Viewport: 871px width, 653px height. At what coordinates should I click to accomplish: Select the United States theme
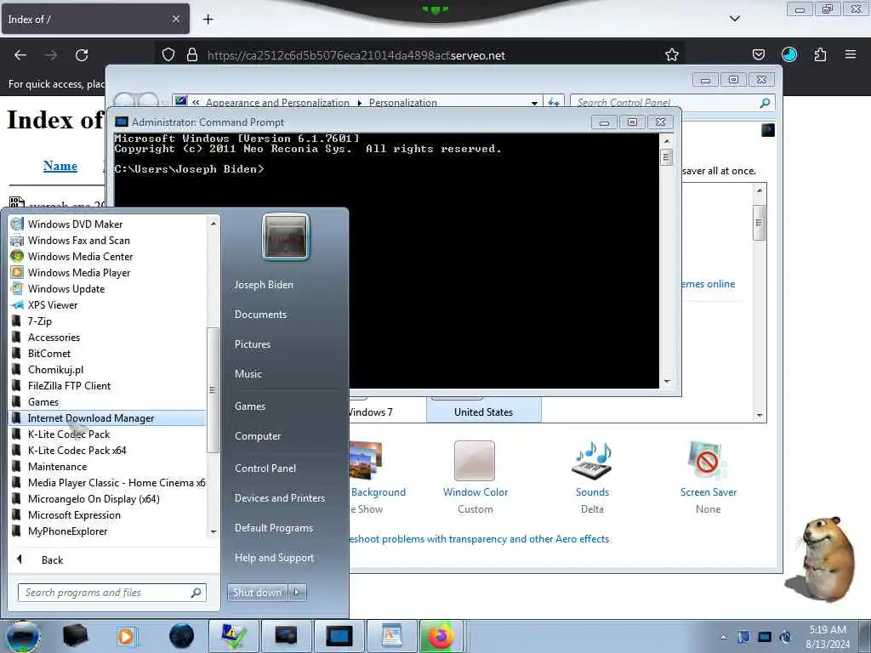[x=483, y=412]
